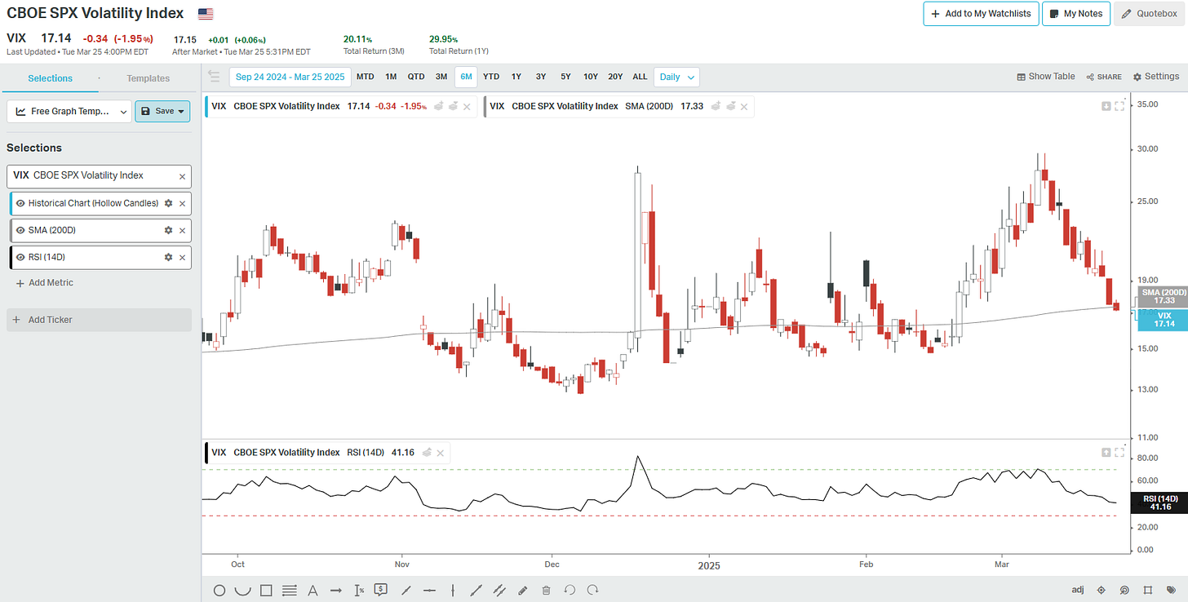Click the download icon on price chart

point(1106,106)
